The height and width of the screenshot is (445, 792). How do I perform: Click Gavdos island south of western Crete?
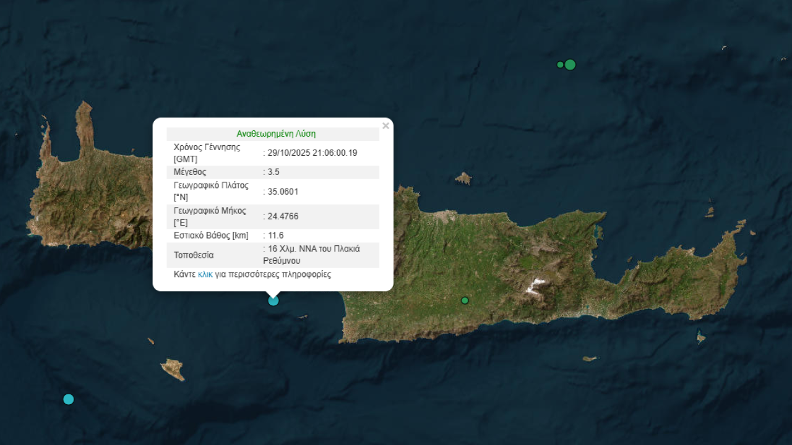[x=173, y=369]
